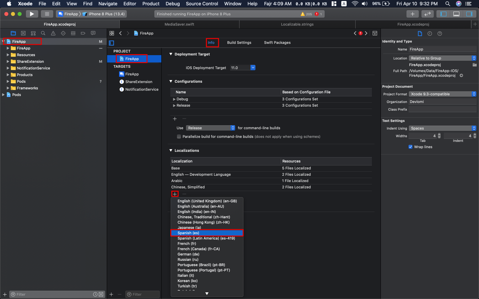Open the Project Format dropdown
Viewport: 479px width, 299px height.
[x=442, y=94]
